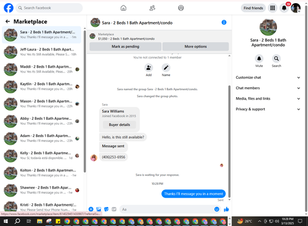The image size is (308, 226).
Task: Open Maddi conversation
Action: click(x=41, y=69)
